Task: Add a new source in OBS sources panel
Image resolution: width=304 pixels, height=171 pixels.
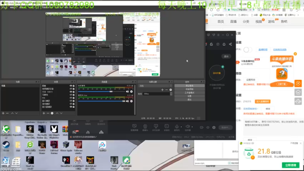Action: click(x=44, y=113)
